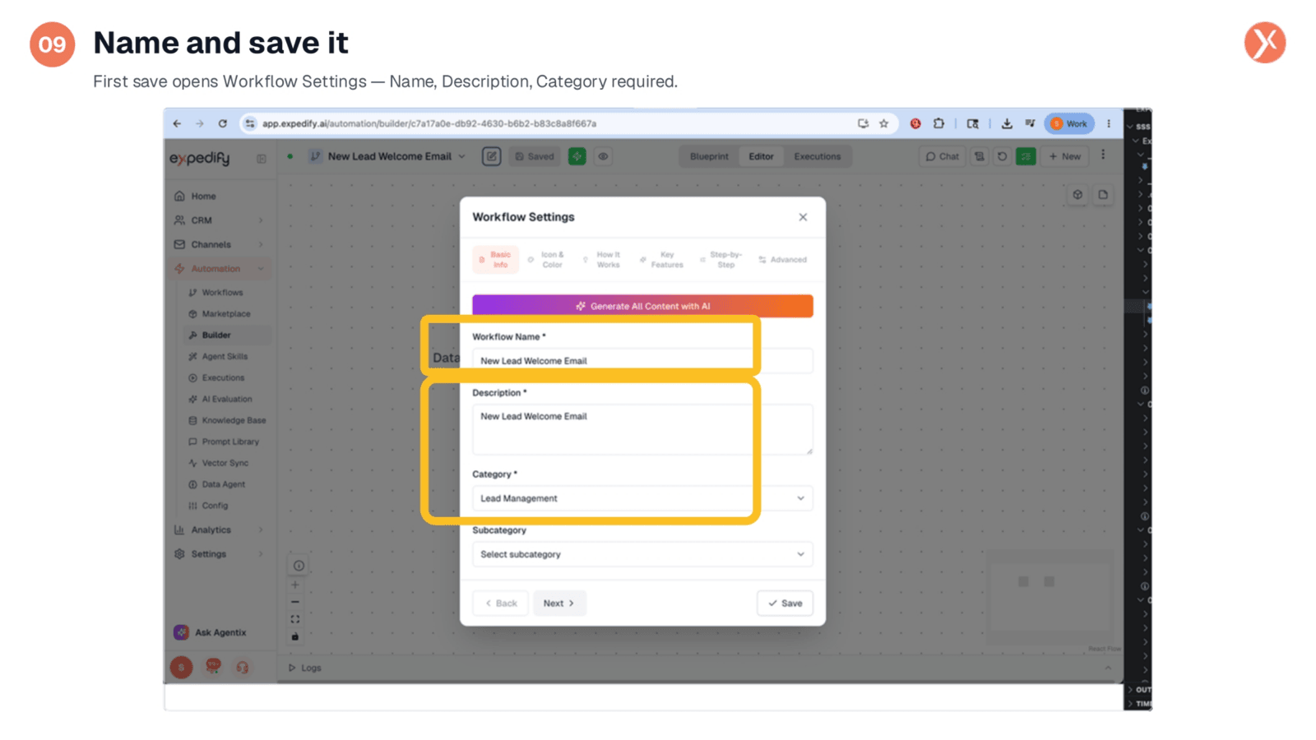Click the Saved status button

(x=535, y=156)
